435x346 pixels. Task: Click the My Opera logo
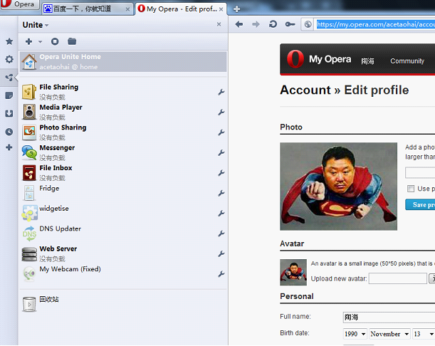pos(319,59)
